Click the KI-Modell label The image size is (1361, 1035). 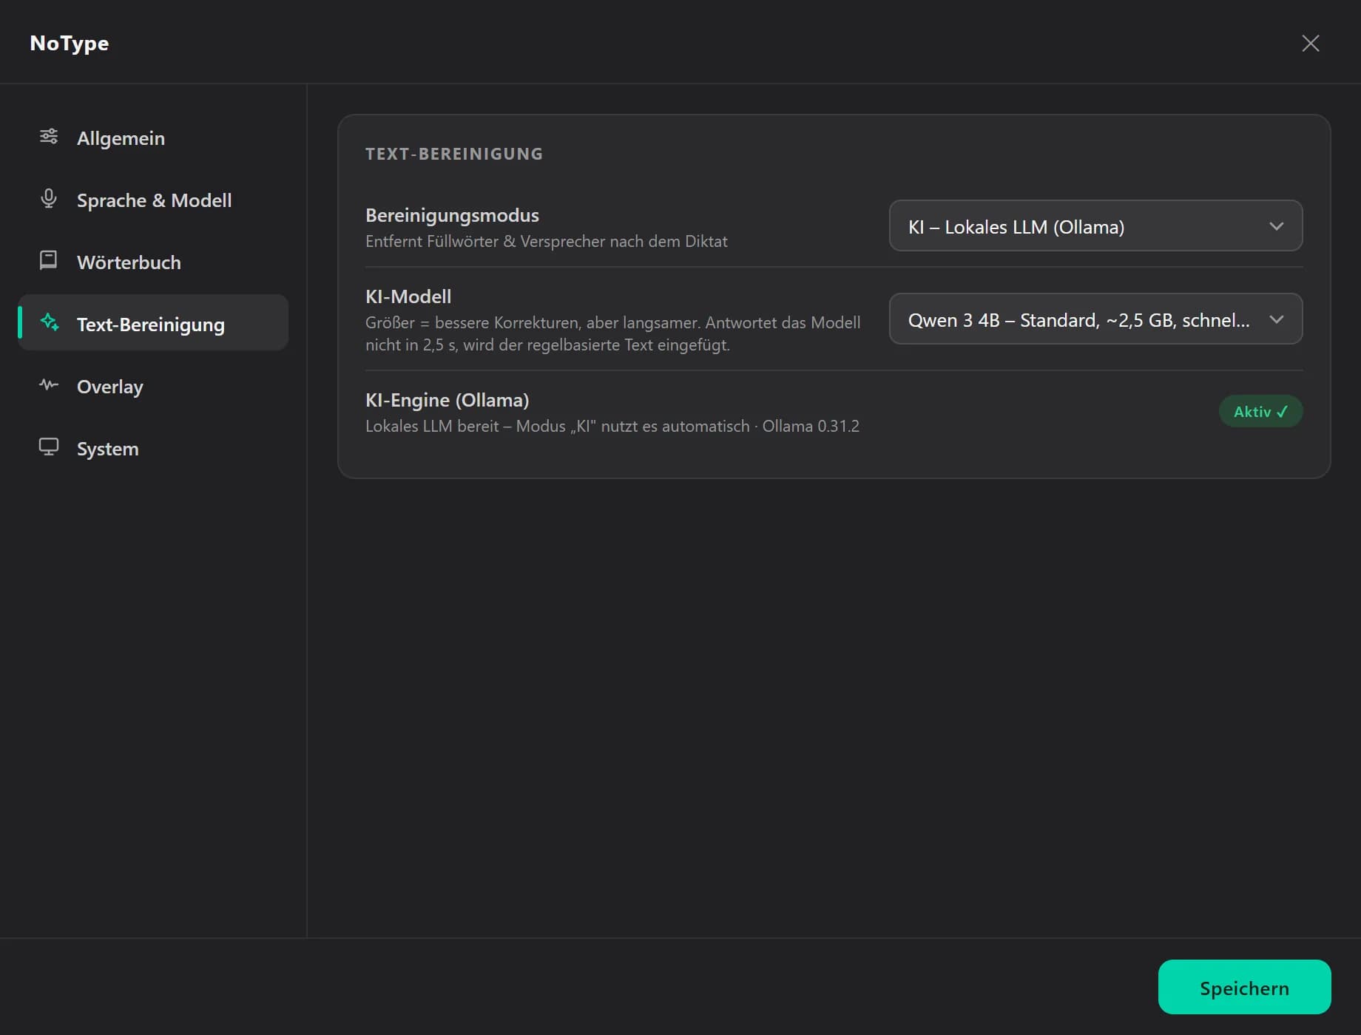(x=408, y=296)
